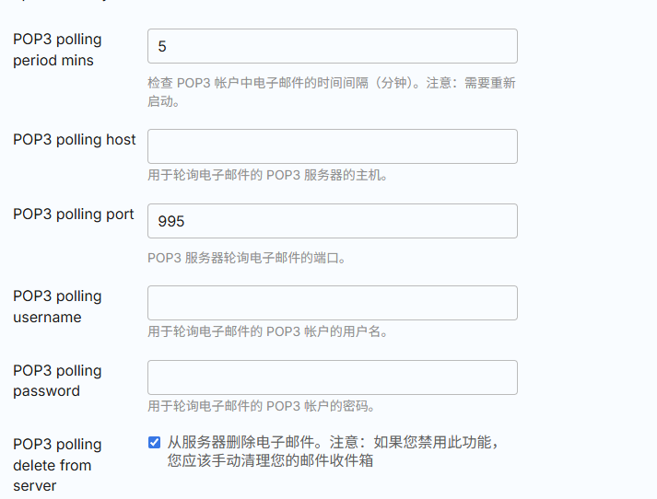Click the 您应该手动清理您的邮件收件箱 label line

(x=270, y=460)
